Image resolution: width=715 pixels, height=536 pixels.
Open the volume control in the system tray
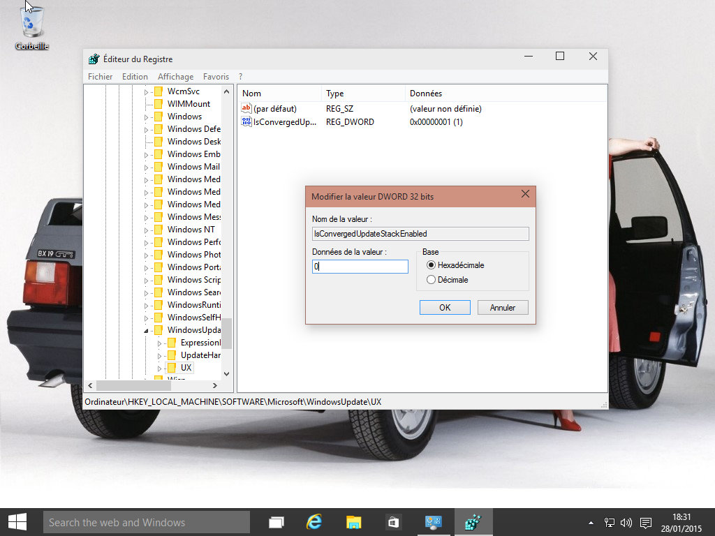pyautogui.click(x=626, y=522)
